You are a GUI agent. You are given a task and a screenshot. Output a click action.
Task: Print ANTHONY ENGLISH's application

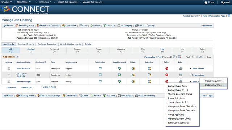coord(181,75)
